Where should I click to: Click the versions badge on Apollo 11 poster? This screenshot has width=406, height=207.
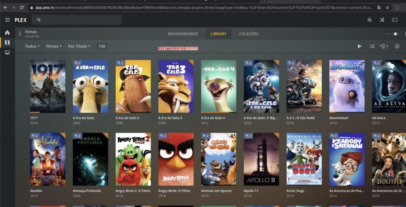(x=248, y=136)
